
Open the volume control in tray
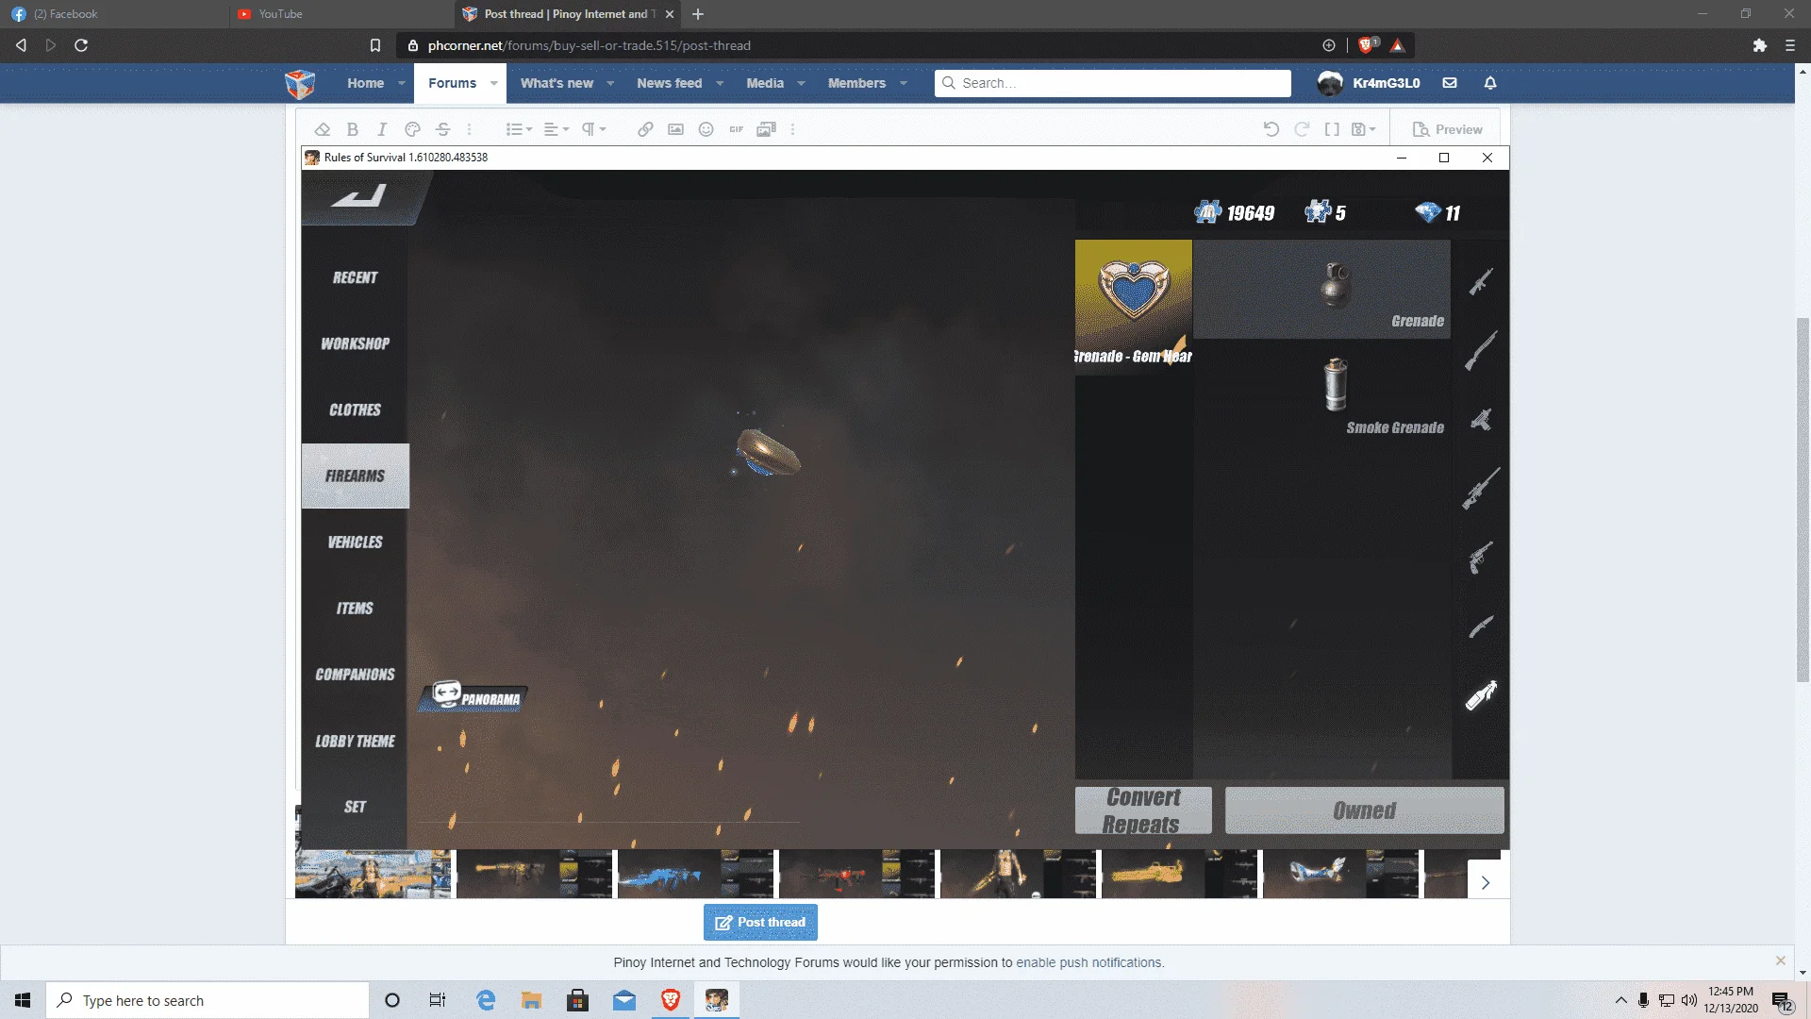click(x=1689, y=1000)
